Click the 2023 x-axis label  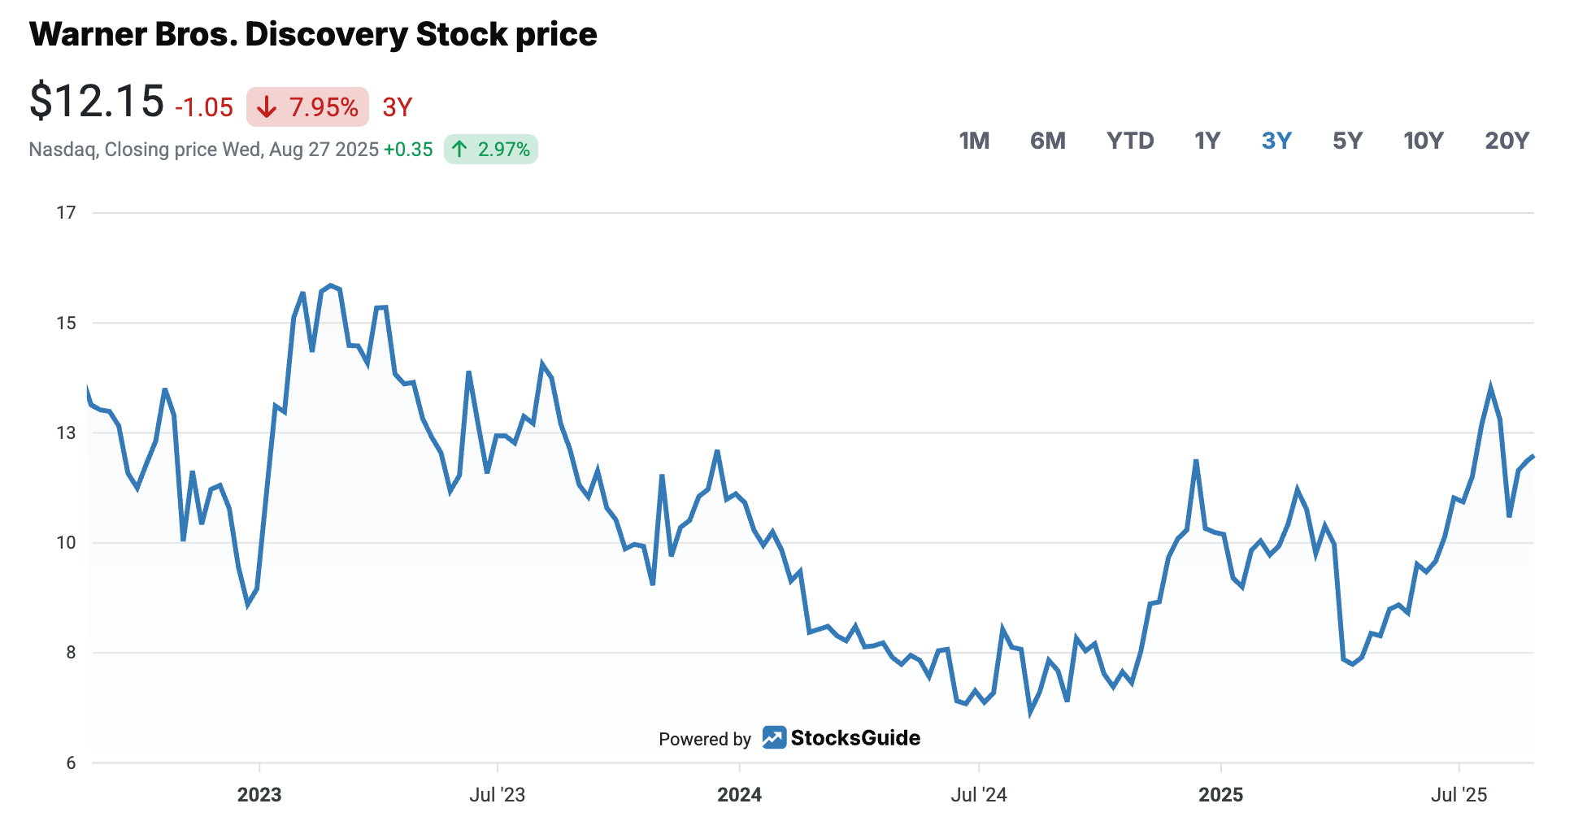coord(259,794)
